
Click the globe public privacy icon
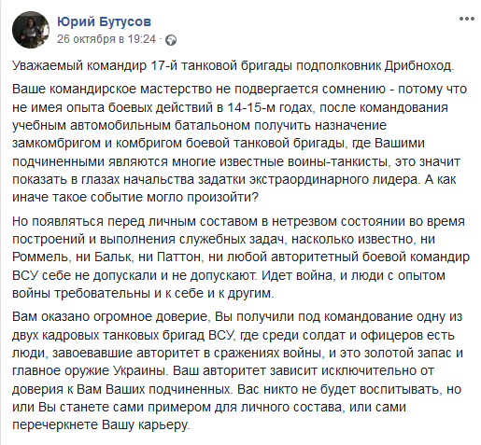[171, 40]
